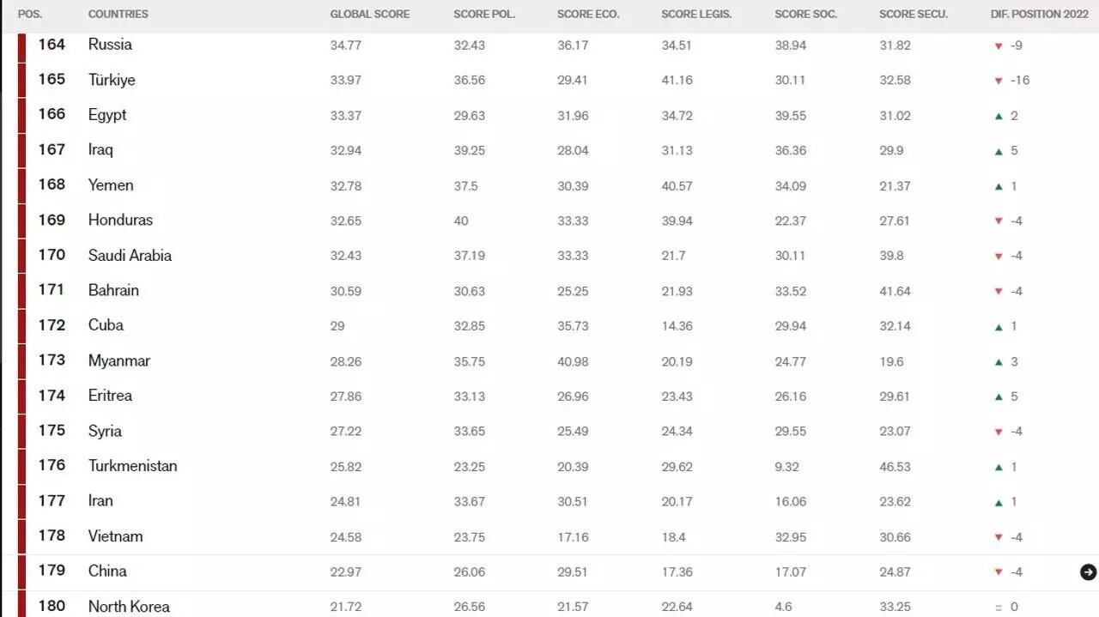Open the Saudi Arabia country link

[x=130, y=255]
